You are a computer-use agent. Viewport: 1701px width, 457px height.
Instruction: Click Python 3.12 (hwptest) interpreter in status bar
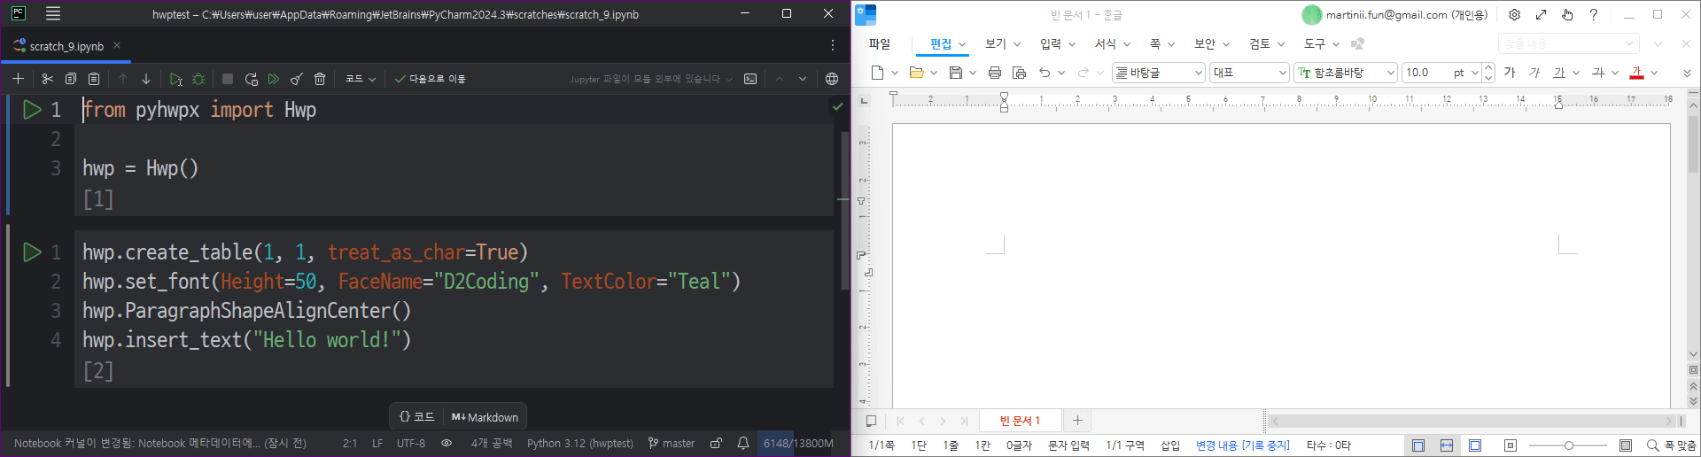pos(579,443)
